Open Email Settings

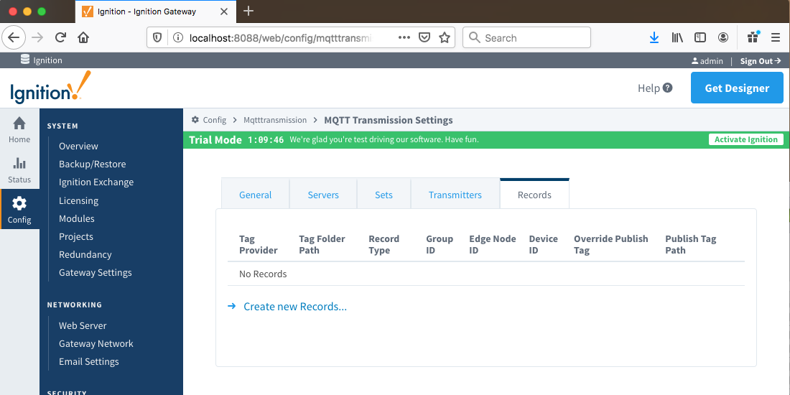(x=88, y=362)
